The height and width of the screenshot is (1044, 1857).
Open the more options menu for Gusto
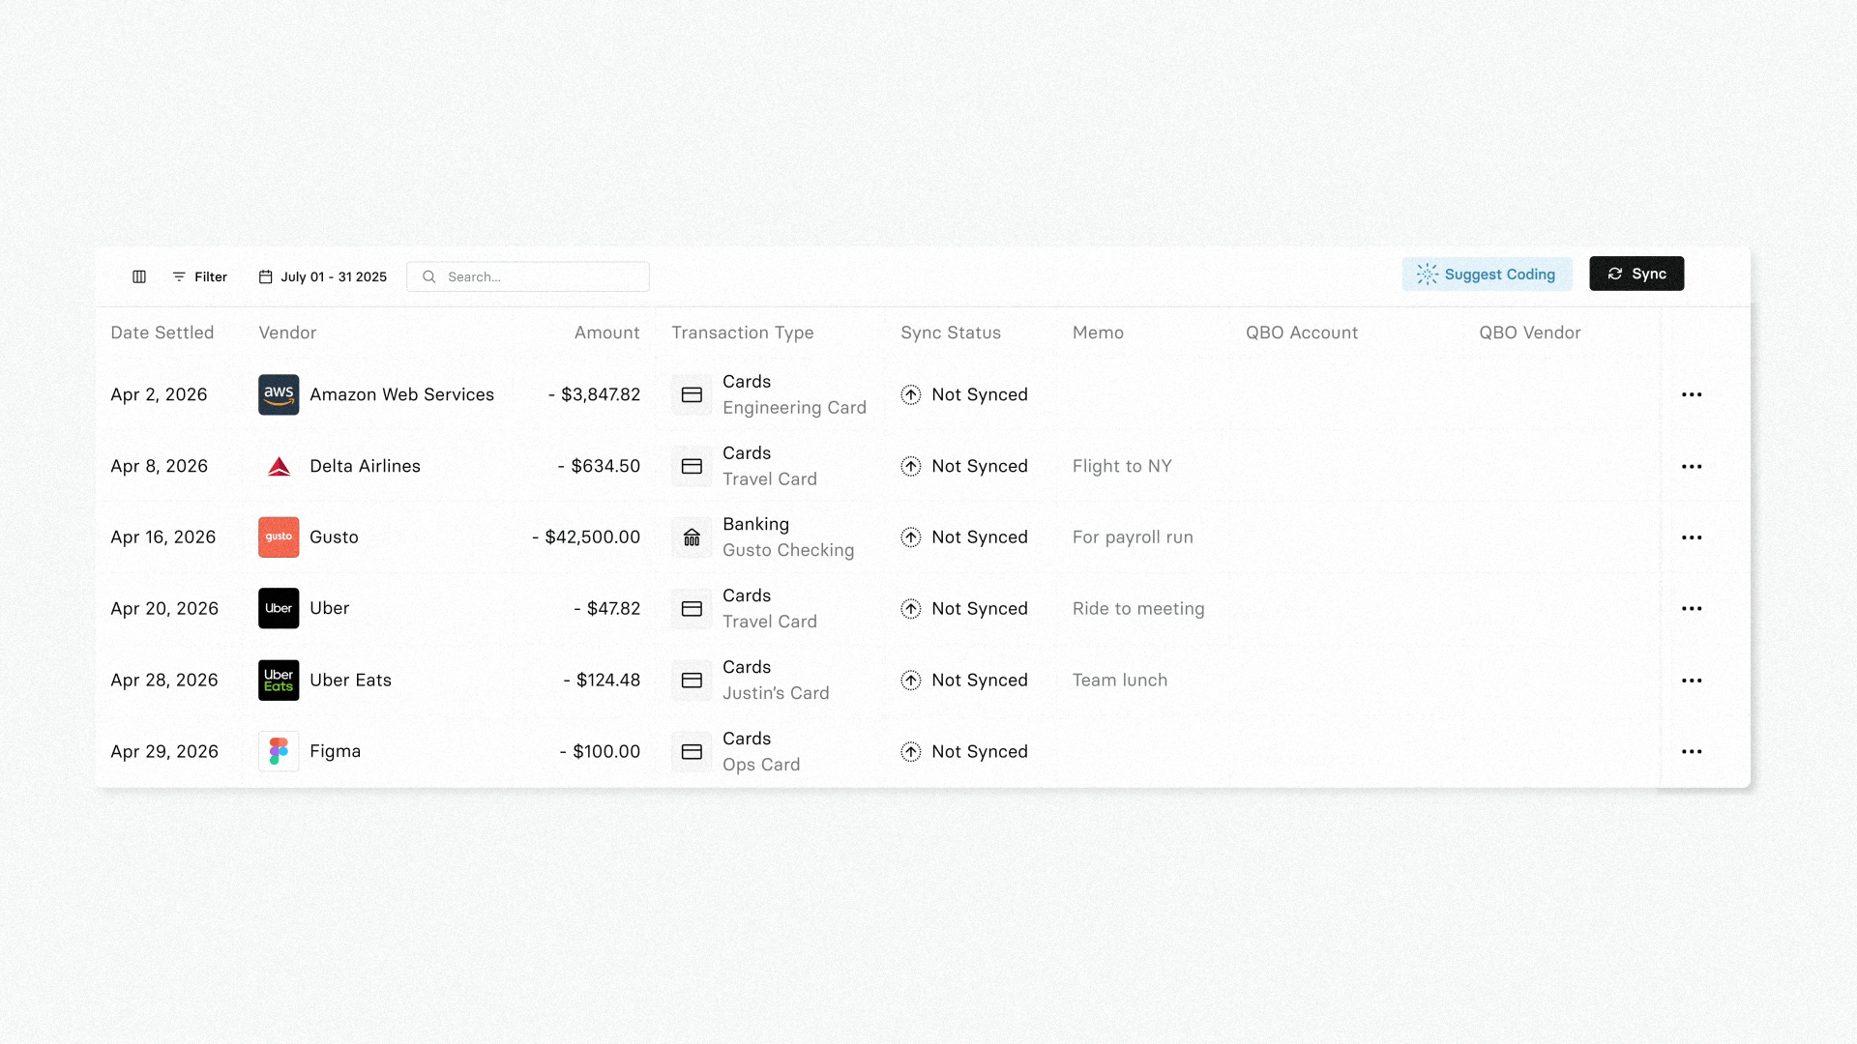pos(1692,537)
